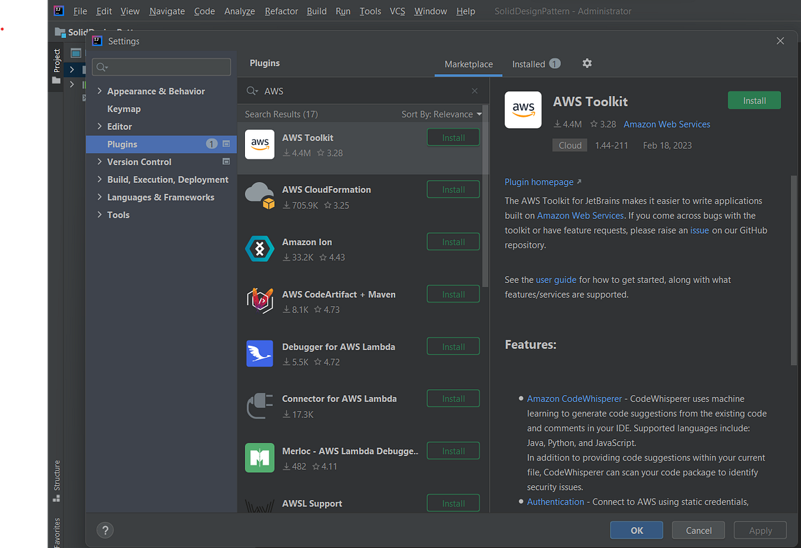801x548 pixels.
Task: Click the AWS CodeArtifact + Maven icon
Action: point(260,300)
